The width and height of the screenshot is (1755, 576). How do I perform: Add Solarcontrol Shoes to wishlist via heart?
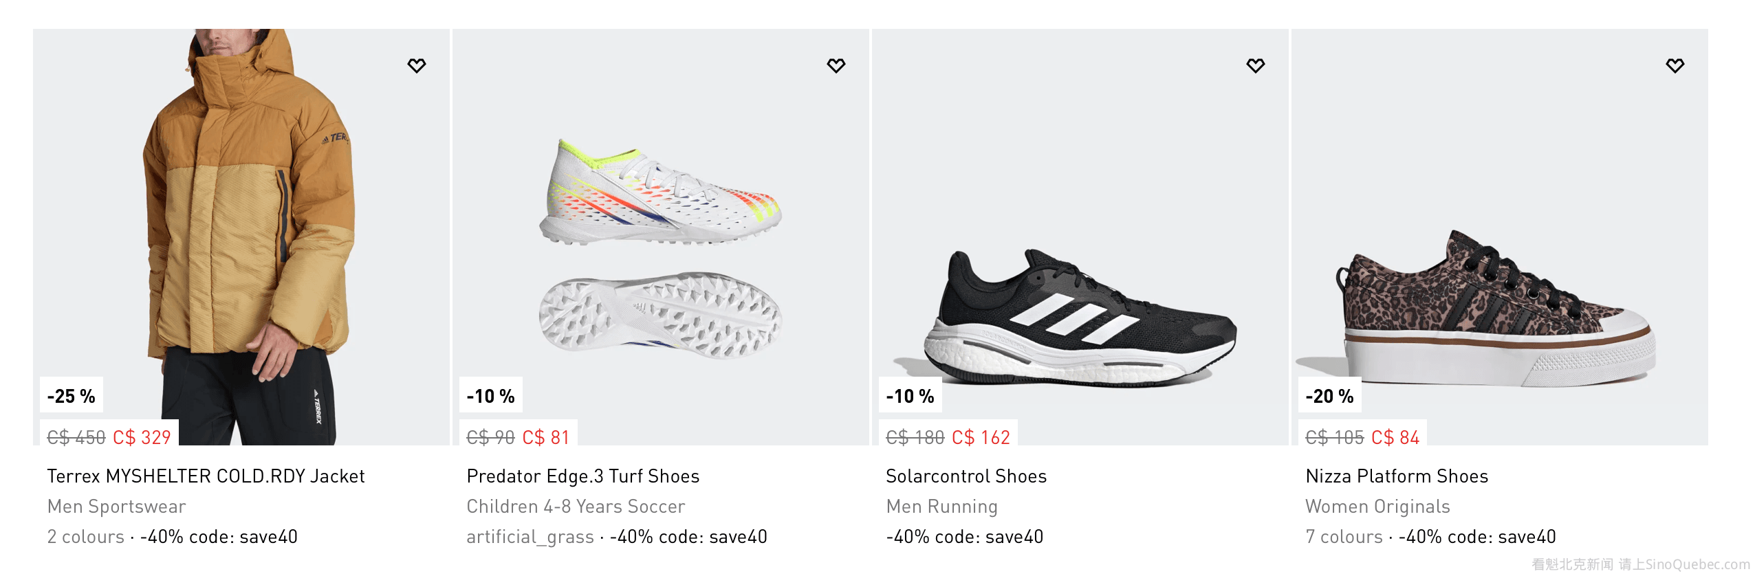click(x=1256, y=66)
